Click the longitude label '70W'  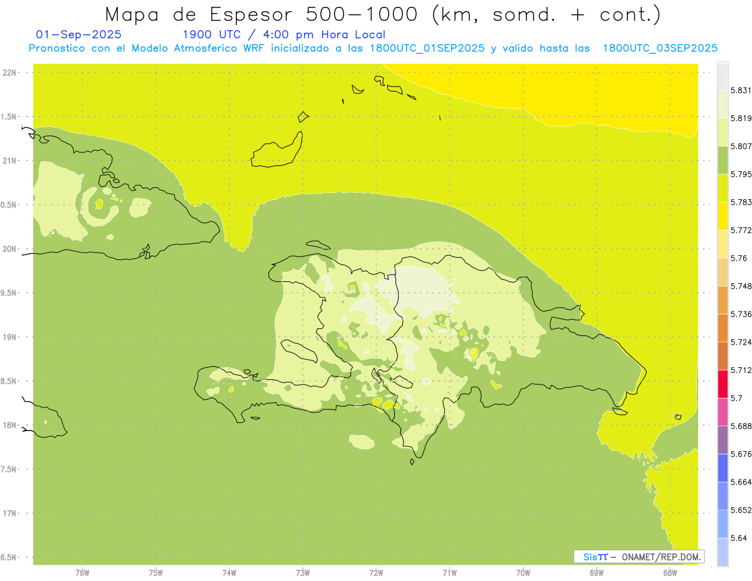pyautogui.click(x=523, y=573)
